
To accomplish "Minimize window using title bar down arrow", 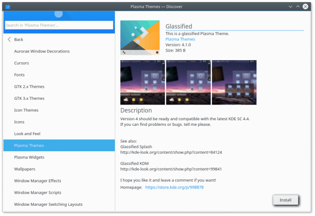I will (290, 6).
